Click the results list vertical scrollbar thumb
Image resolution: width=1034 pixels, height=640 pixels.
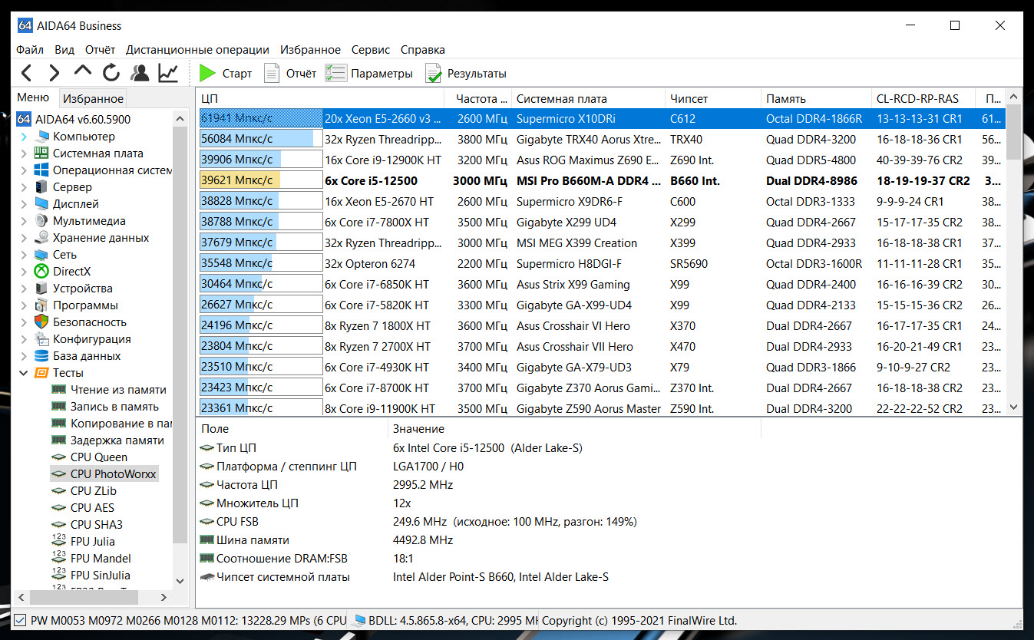1013,132
